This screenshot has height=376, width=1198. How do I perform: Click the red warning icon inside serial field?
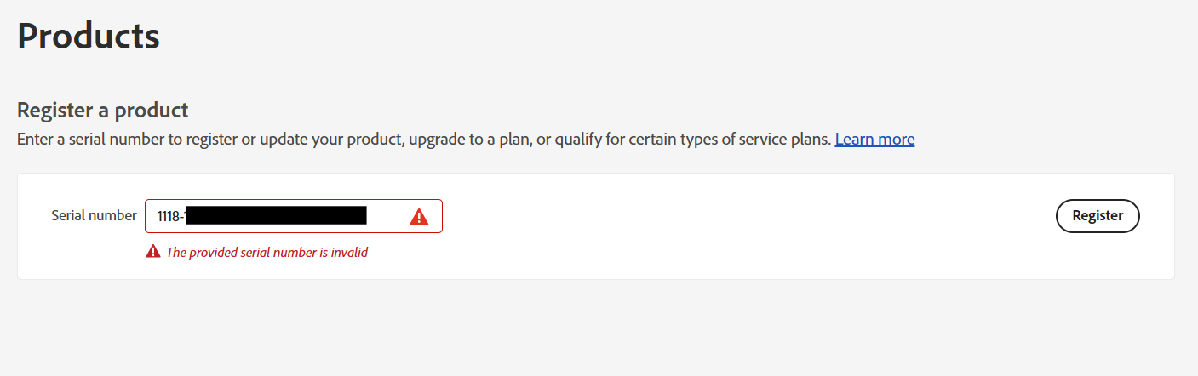tap(419, 217)
